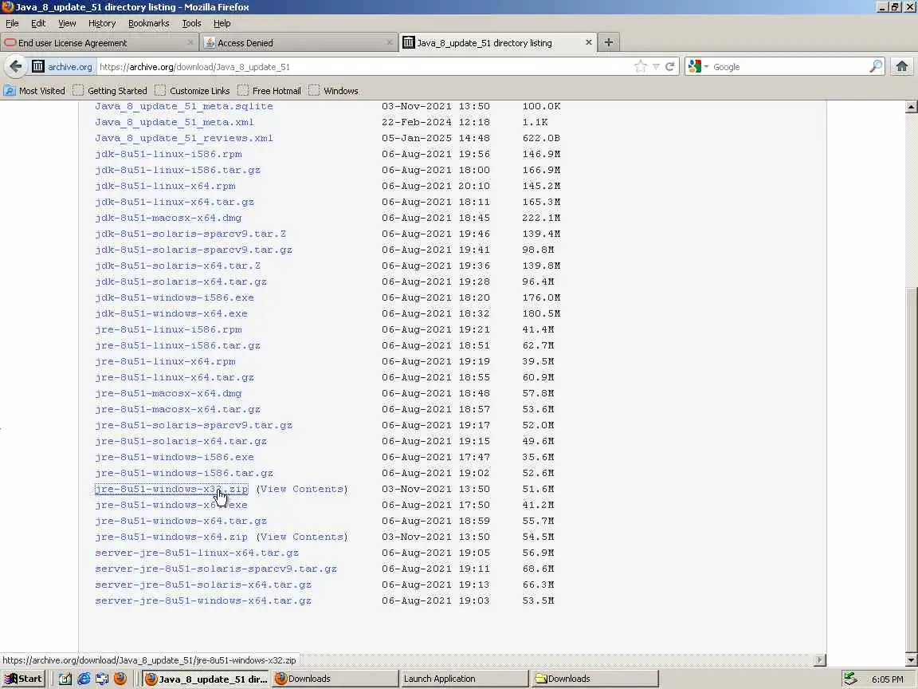This screenshot has height=689, width=918.
Task: Click the Google search box
Action: [x=789, y=66]
